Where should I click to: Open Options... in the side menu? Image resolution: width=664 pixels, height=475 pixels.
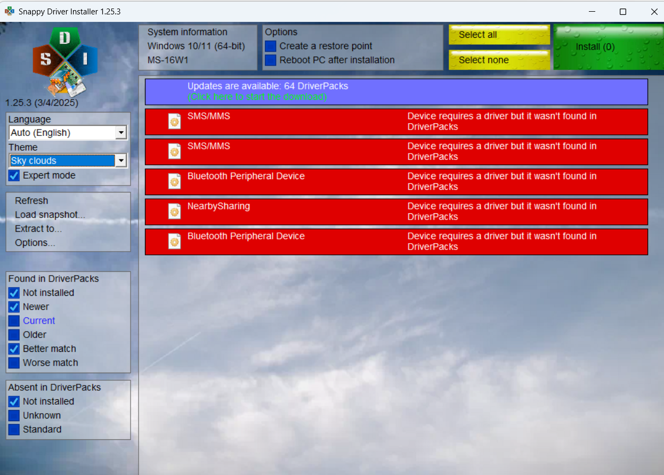tap(35, 243)
